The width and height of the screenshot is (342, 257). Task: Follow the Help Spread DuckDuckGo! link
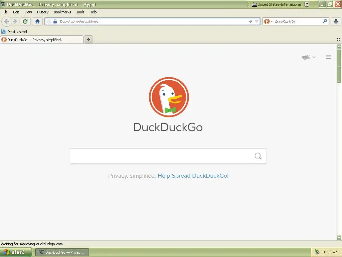[193, 176]
